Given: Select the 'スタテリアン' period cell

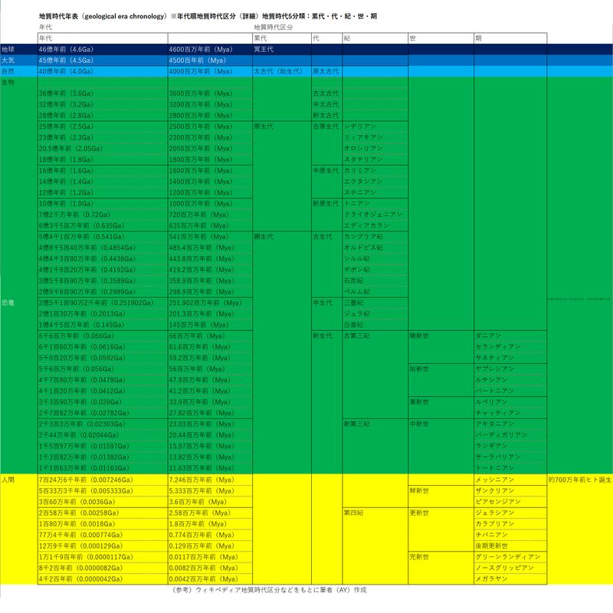Looking at the screenshot, I should tap(363, 159).
